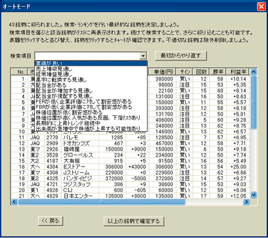
Task: Choose 経常増益見通し option
Action: point(91,74)
